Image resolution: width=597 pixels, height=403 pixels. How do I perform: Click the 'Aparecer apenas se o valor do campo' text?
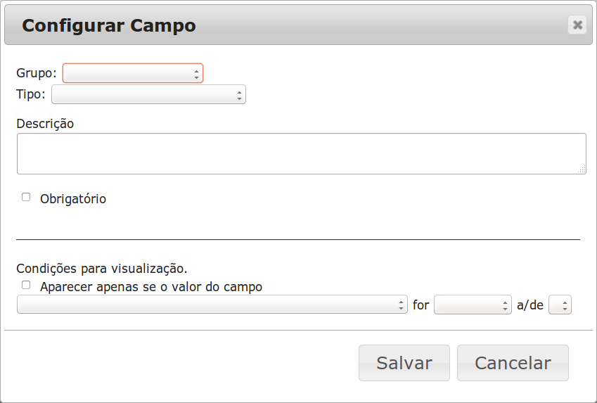(151, 287)
